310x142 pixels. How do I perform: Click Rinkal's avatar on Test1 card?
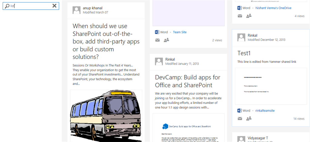click(241, 37)
